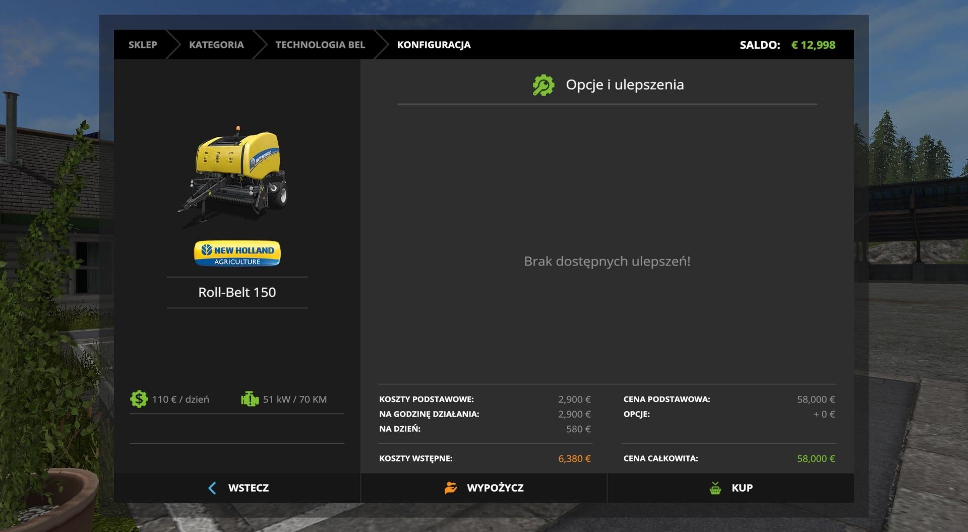Click the orange lease hand icon

pyautogui.click(x=451, y=488)
